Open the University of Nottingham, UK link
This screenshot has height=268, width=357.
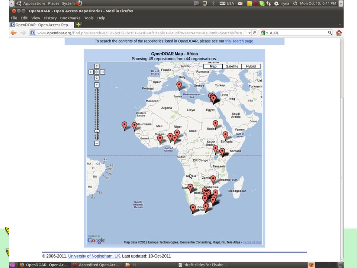click(x=94, y=256)
